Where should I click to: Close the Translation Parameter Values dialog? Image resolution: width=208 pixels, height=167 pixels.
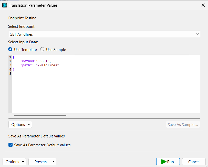pos(203,5)
